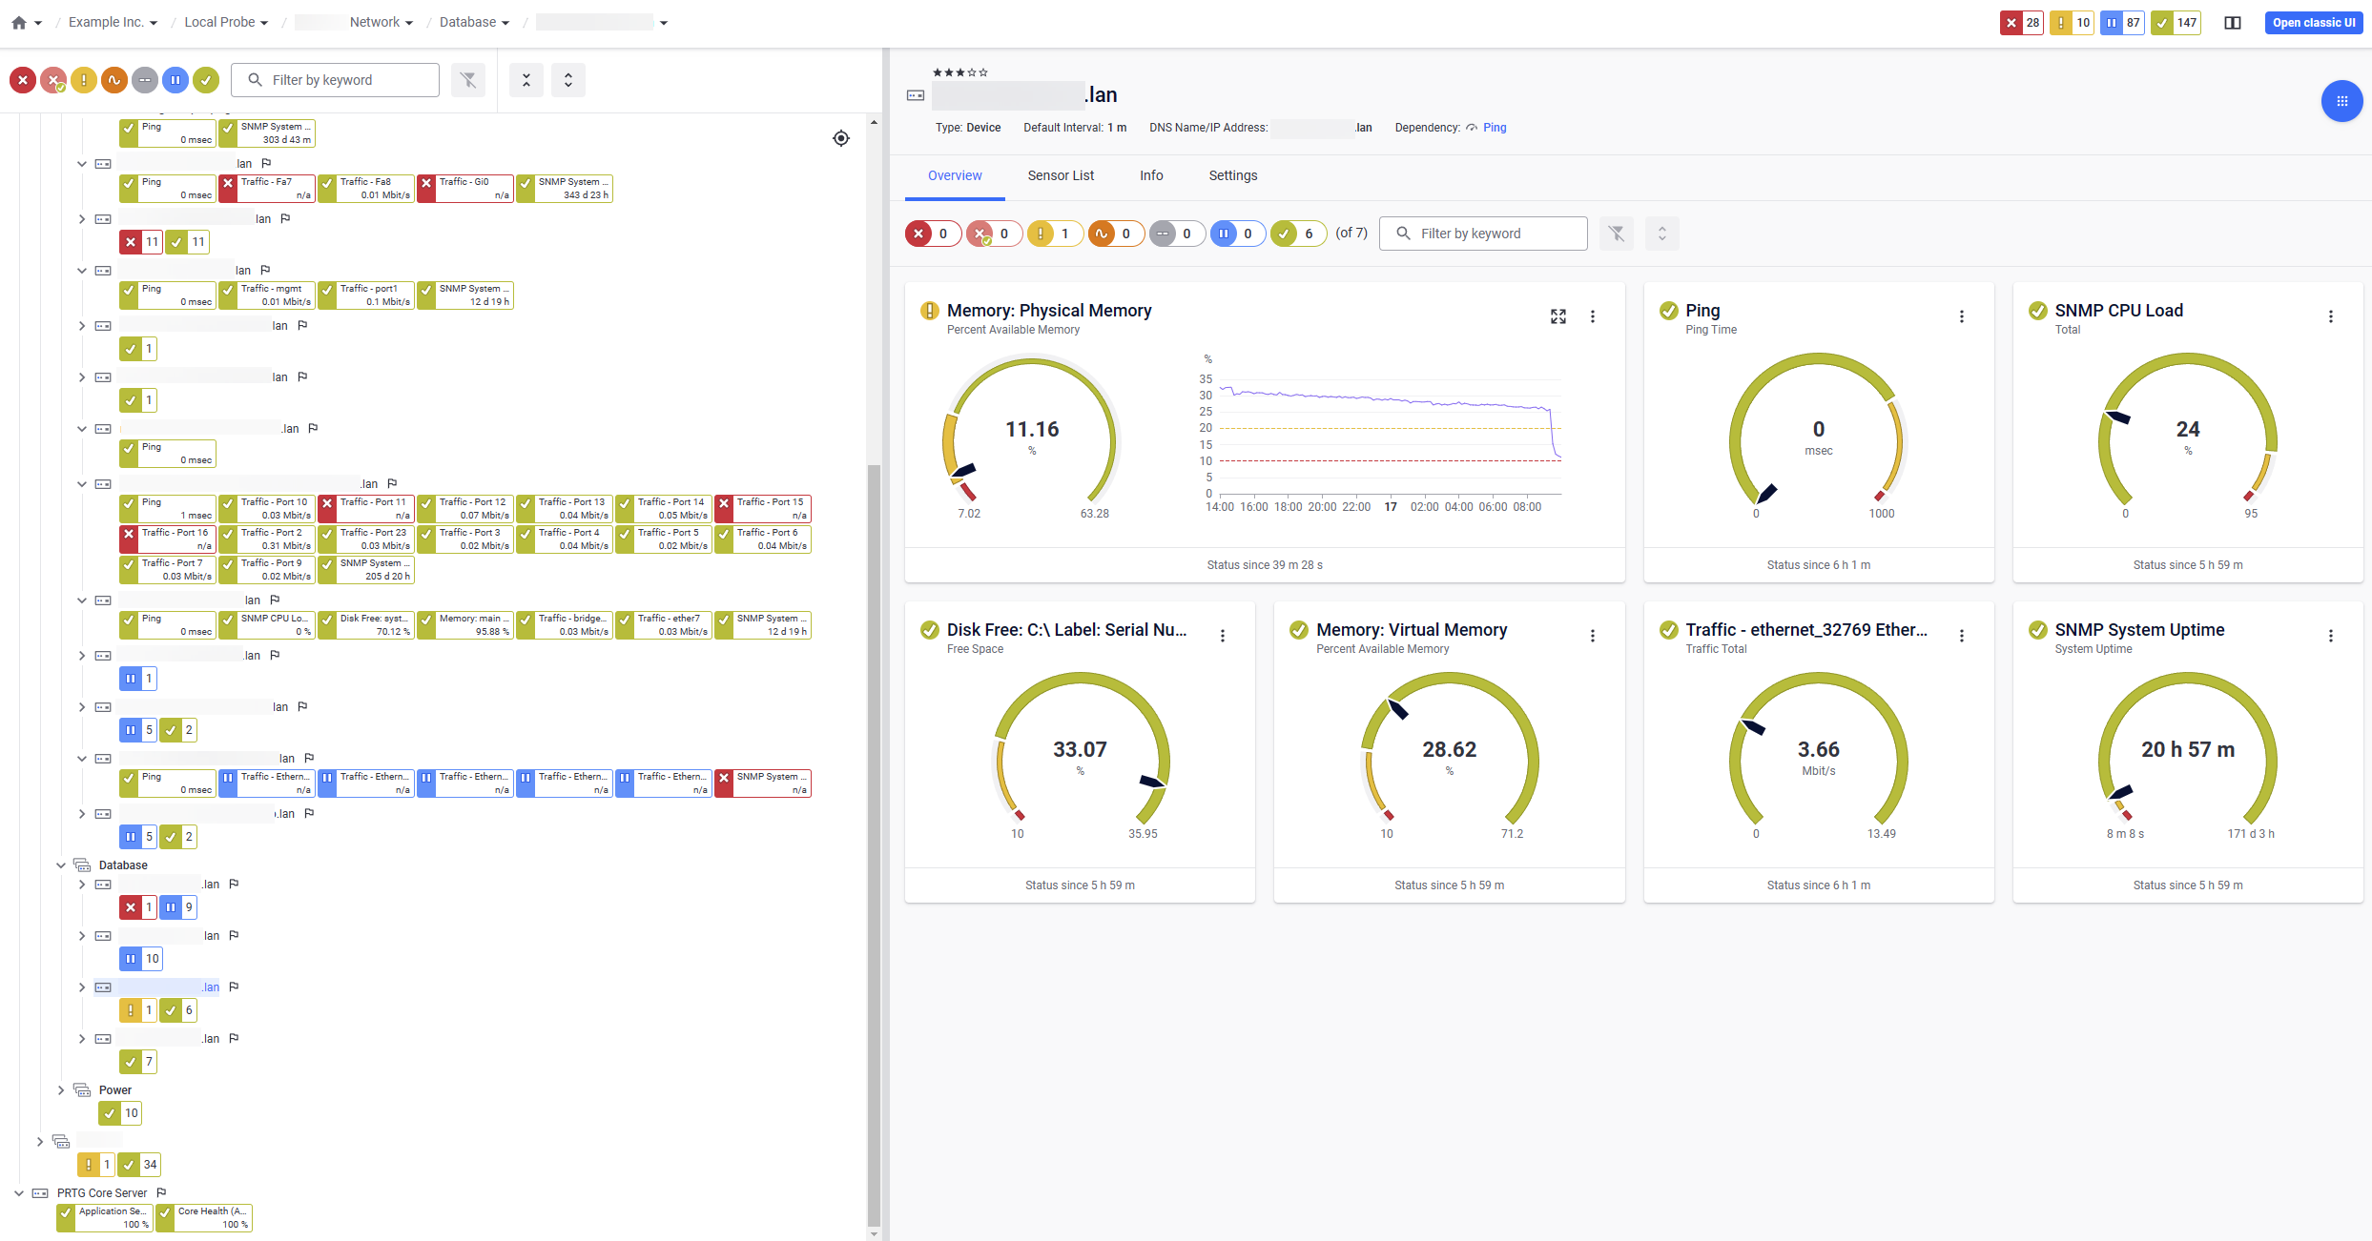
Task: Open the Ping gauge kebab options menu
Action: pyautogui.click(x=1962, y=315)
